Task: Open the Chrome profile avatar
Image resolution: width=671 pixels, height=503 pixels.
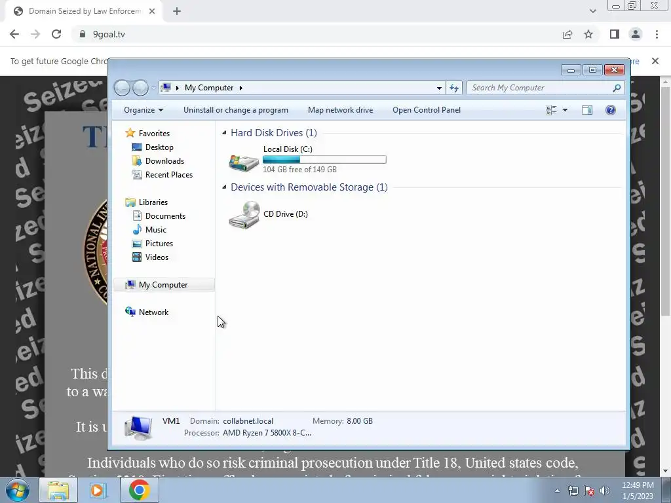Action: click(636, 34)
